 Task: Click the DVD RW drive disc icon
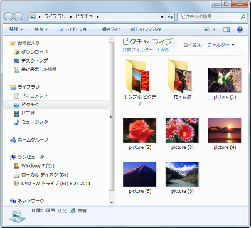click(x=16, y=184)
